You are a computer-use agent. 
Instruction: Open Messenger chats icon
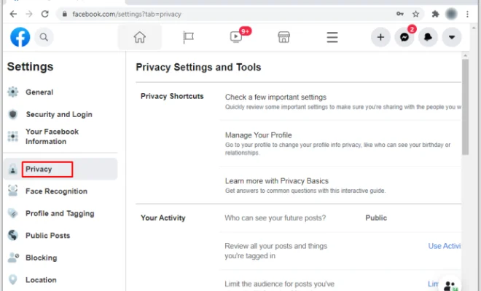point(404,37)
